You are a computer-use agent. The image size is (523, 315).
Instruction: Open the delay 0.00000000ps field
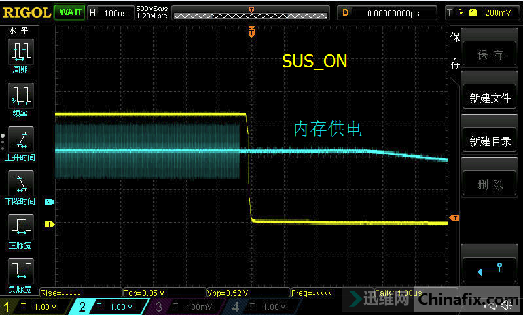[394, 12]
